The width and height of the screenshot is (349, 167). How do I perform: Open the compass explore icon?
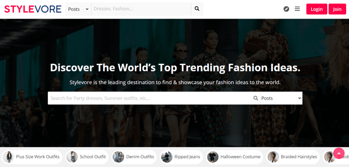coord(286,9)
